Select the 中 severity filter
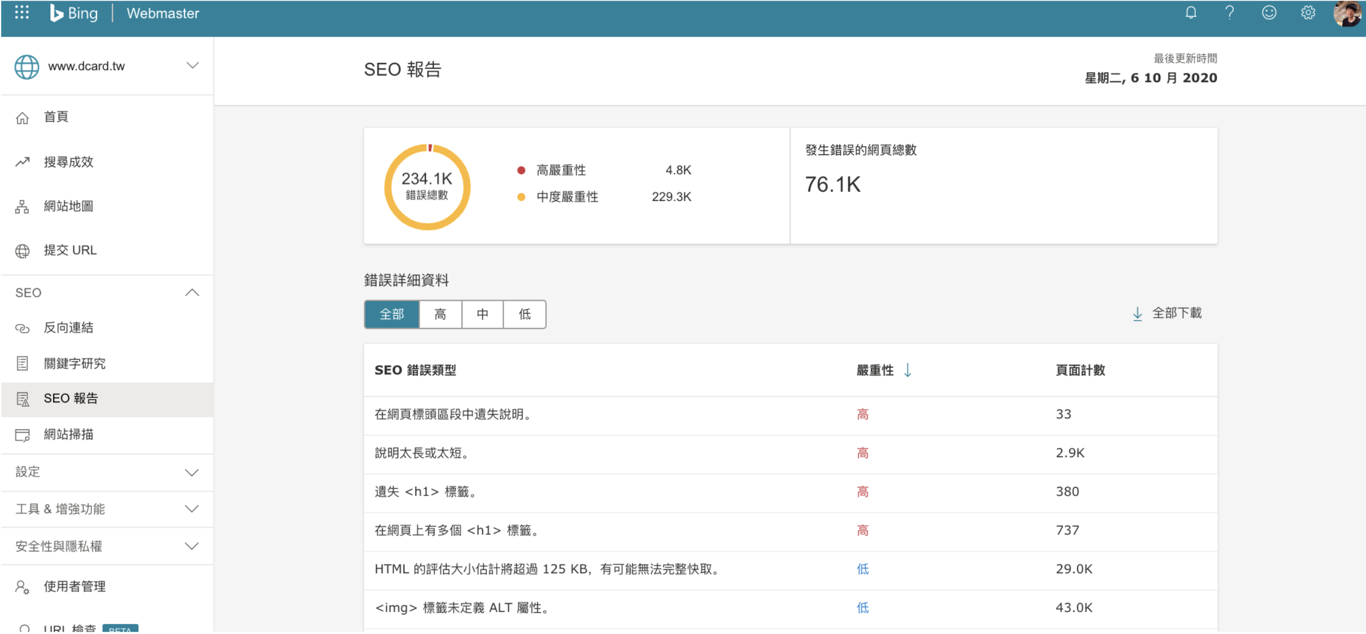1366x634 pixels. coord(482,314)
